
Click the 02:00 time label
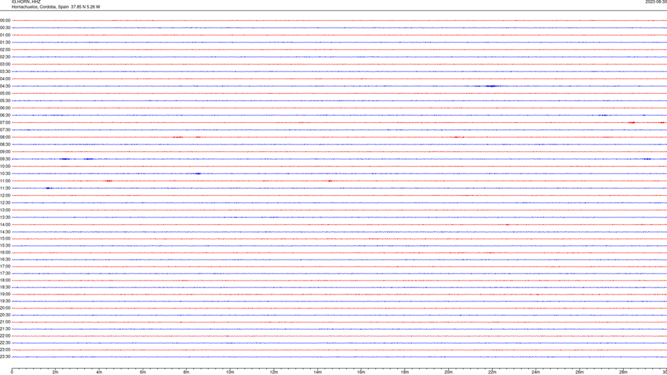tap(5, 50)
